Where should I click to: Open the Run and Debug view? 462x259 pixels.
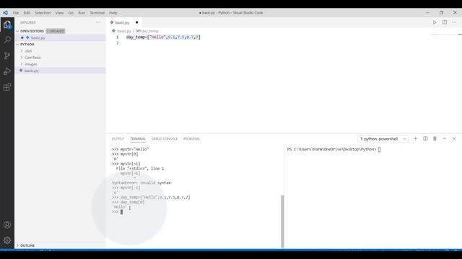click(x=7, y=71)
